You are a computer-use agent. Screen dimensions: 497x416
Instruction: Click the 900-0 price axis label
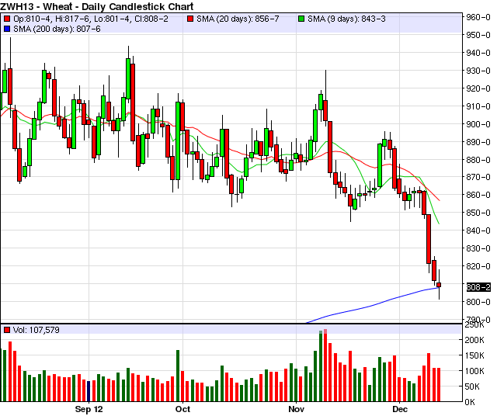[478, 124]
